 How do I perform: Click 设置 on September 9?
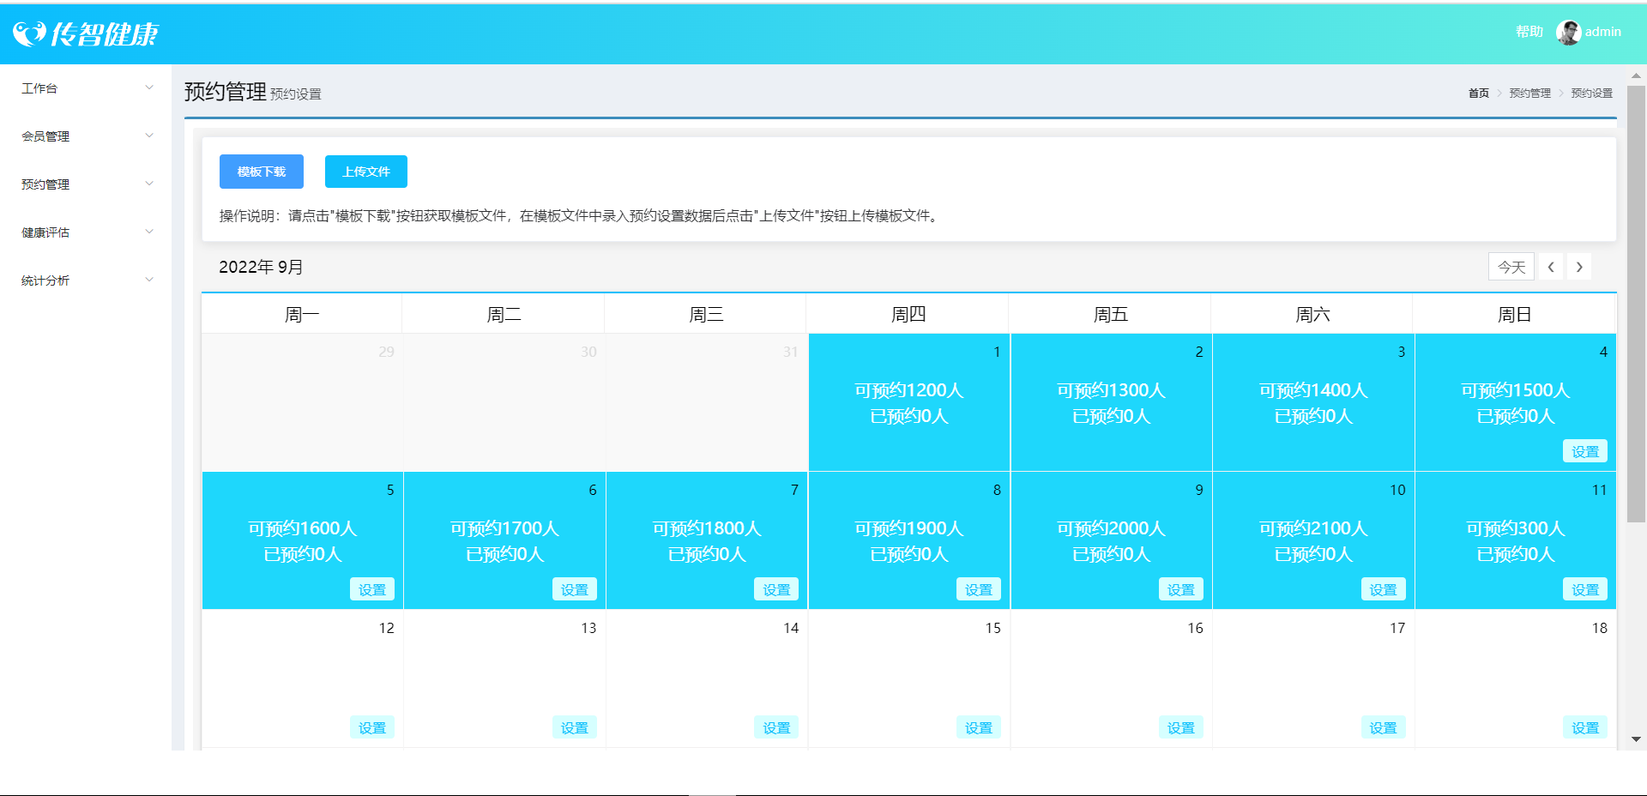pyautogui.click(x=1181, y=589)
